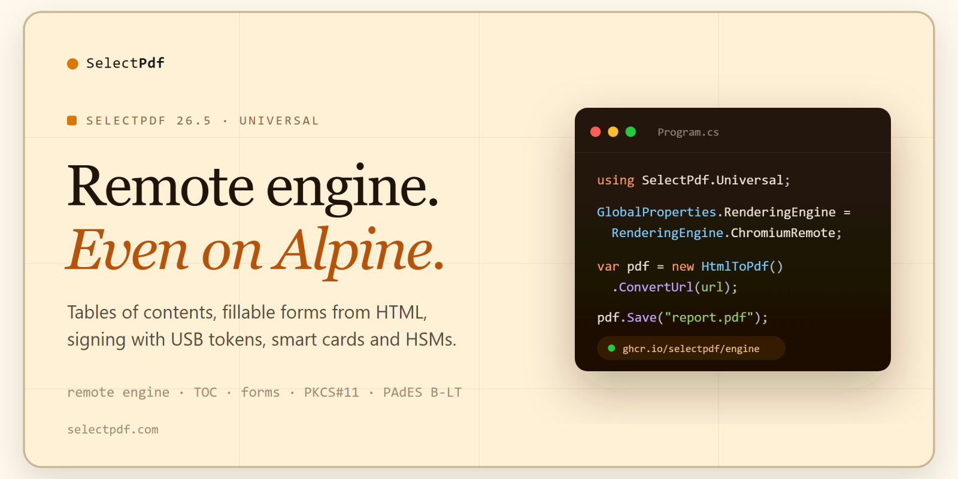Click the PKCS#11 tag
The width and height of the screenshot is (958, 479).
tap(331, 392)
